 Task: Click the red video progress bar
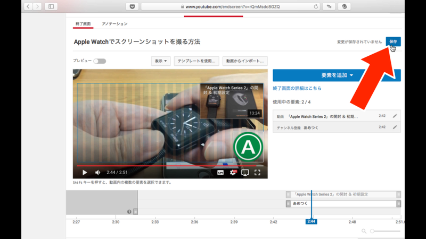170,166
